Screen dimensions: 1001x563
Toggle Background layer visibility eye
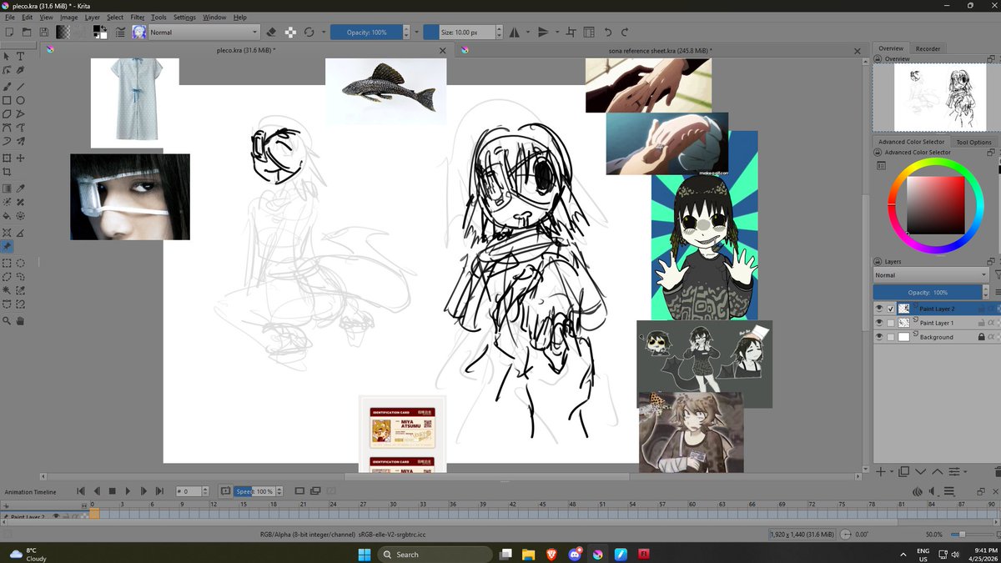(x=878, y=337)
